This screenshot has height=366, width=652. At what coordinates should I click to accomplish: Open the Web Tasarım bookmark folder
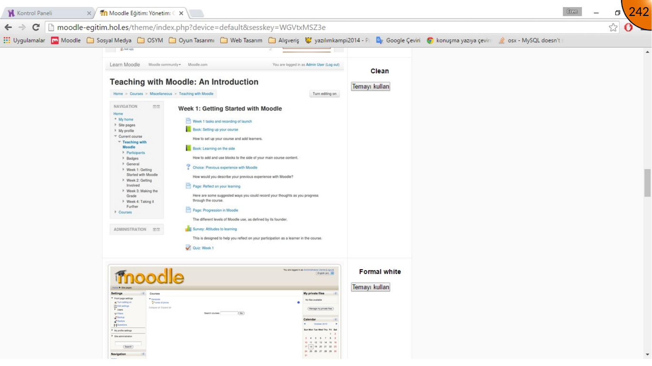point(241,40)
